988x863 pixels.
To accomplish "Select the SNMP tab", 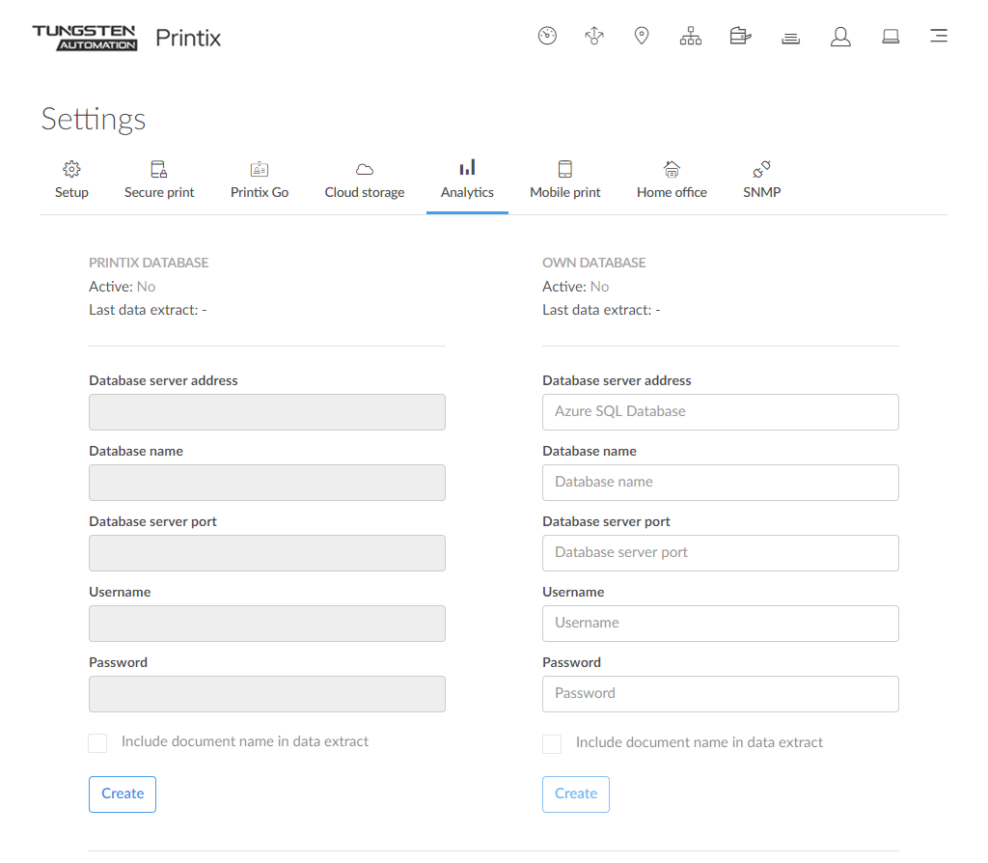I will 761,181.
